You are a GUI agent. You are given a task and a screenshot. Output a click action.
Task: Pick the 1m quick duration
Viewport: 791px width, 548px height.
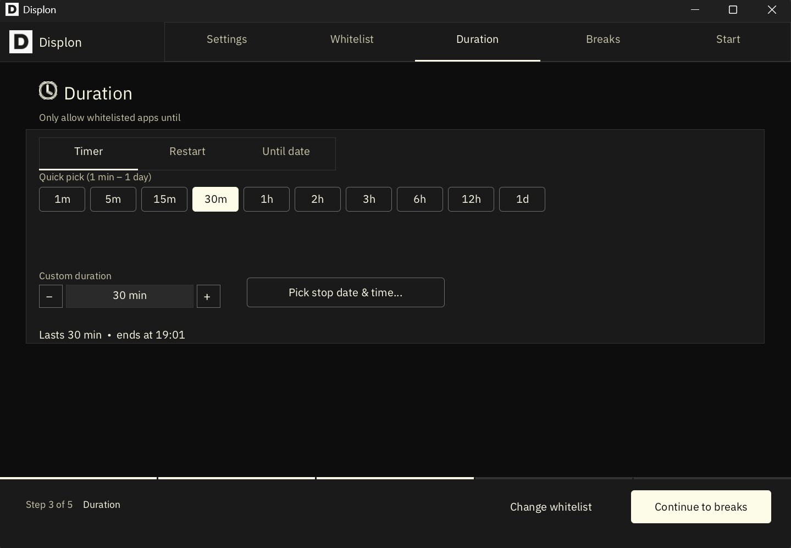(x=62, y=199)
